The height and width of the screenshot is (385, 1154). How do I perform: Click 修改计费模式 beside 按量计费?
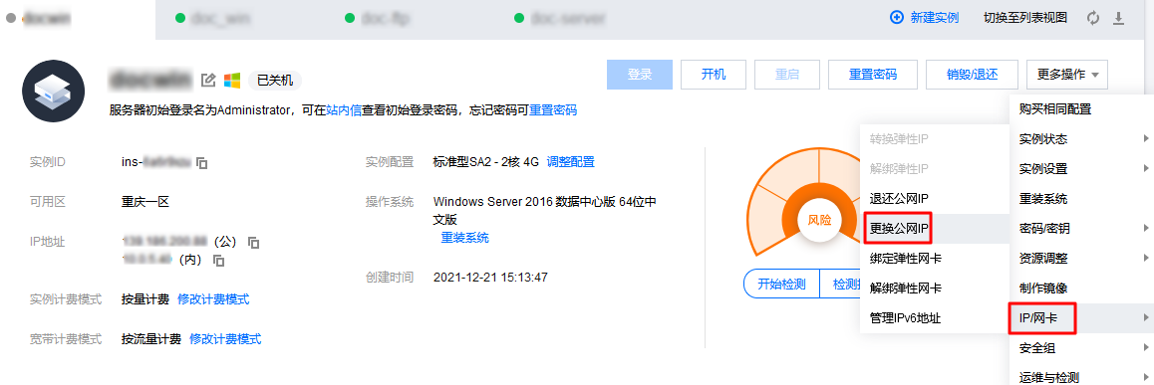[x=212, y=299]
